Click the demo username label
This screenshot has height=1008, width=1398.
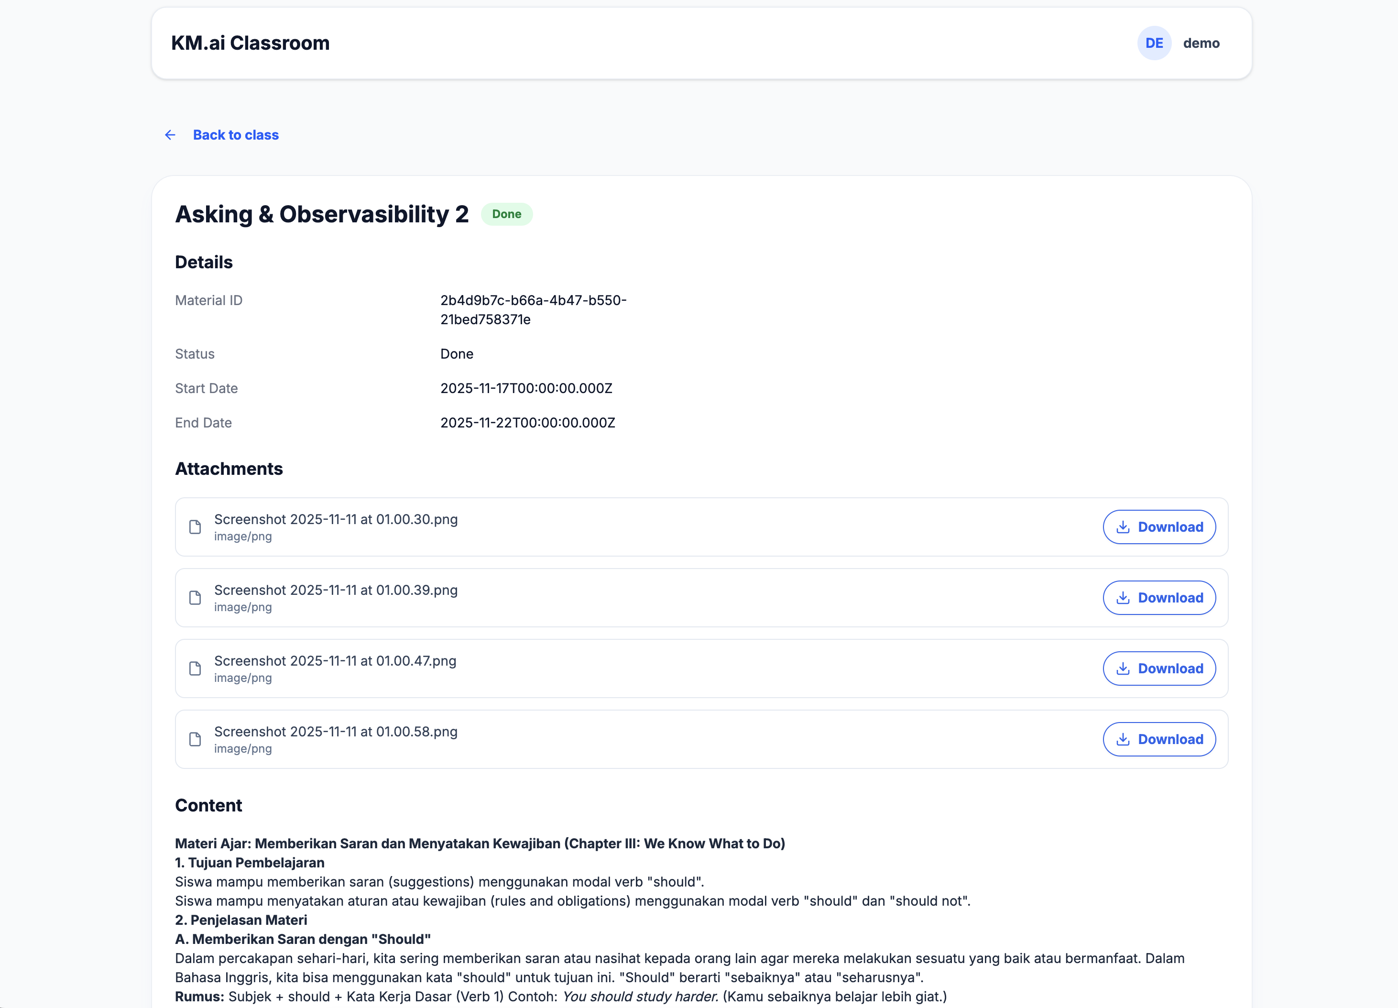[1201, 43]
